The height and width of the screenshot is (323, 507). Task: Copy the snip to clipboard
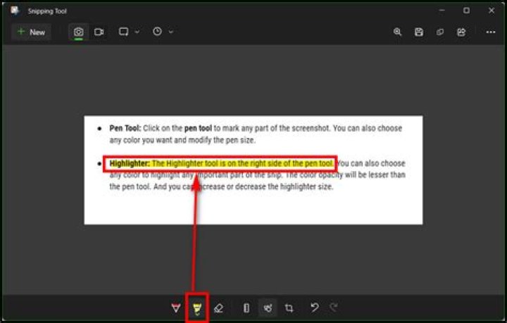[440, 32]
